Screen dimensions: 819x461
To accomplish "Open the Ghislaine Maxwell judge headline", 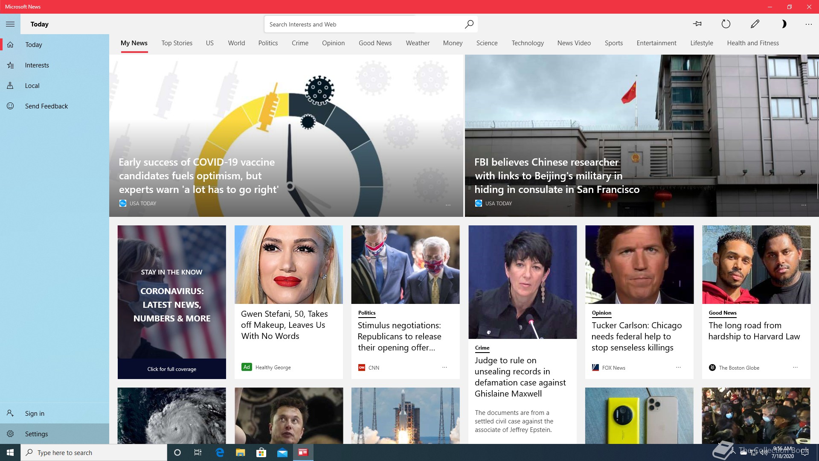I will click(520, 377).
